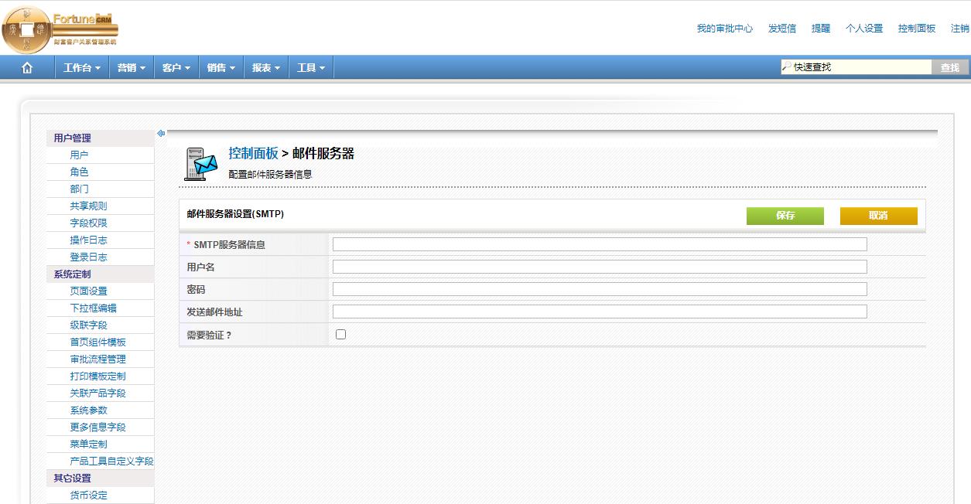Expand the 客户 menu

coord(176,68)
